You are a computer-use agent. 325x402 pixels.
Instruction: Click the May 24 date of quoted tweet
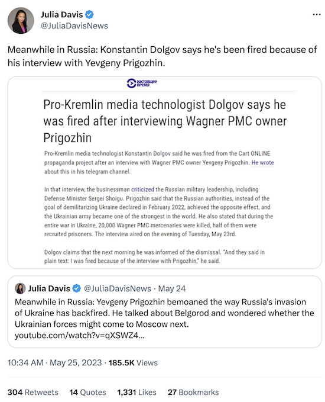coord(172,288)
